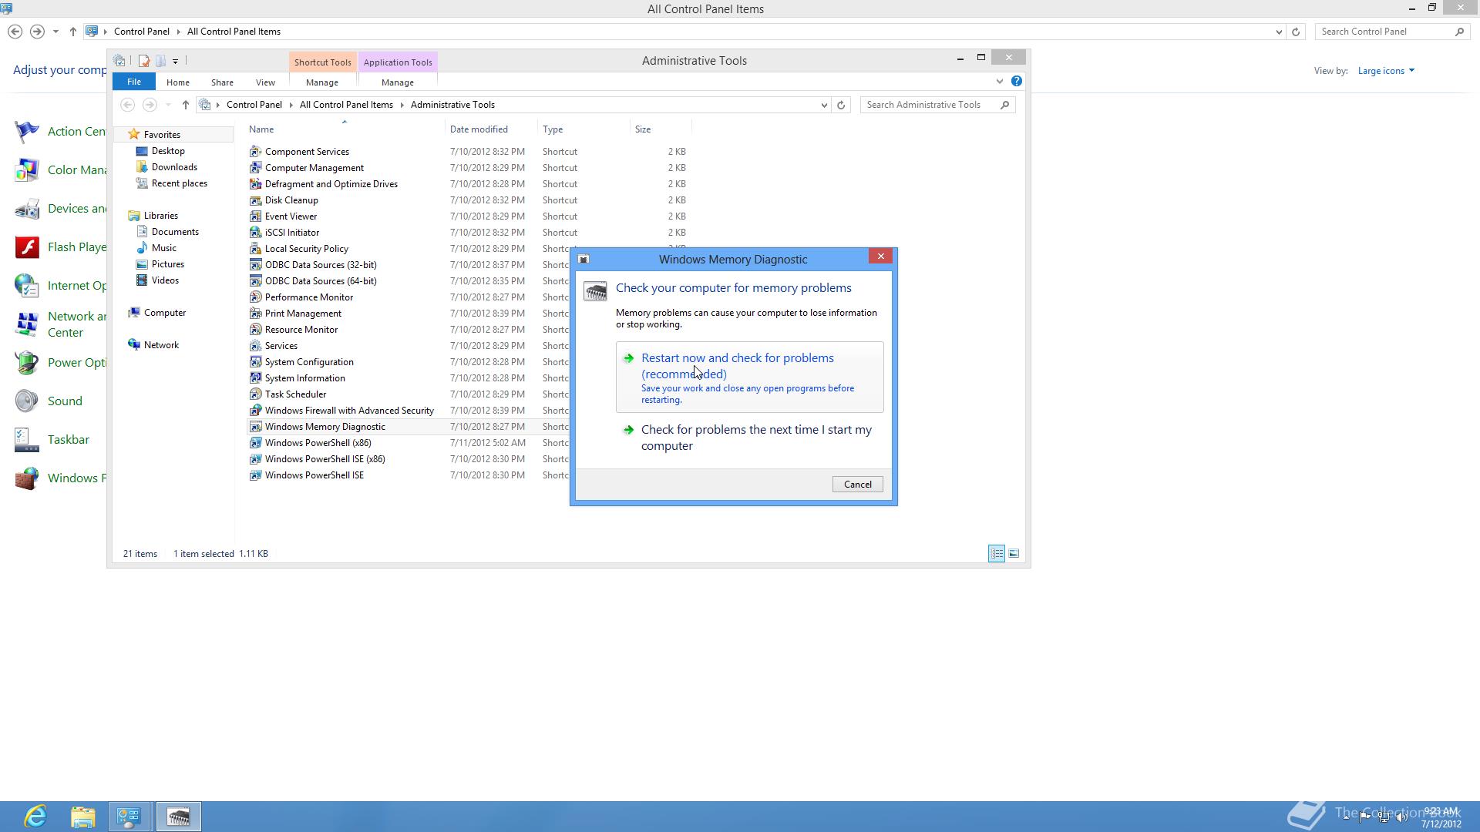The image size is (1480, 832).
Task: Open the Customize Quick Access Toolbar dropdown
Action: [175, 61]
